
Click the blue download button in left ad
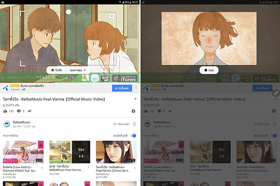[122, 88]
